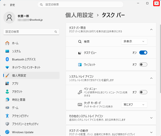Click the タッチ キーボード keyboard icon
This screenshot has width=161, height=136.
tap(80, 105)
